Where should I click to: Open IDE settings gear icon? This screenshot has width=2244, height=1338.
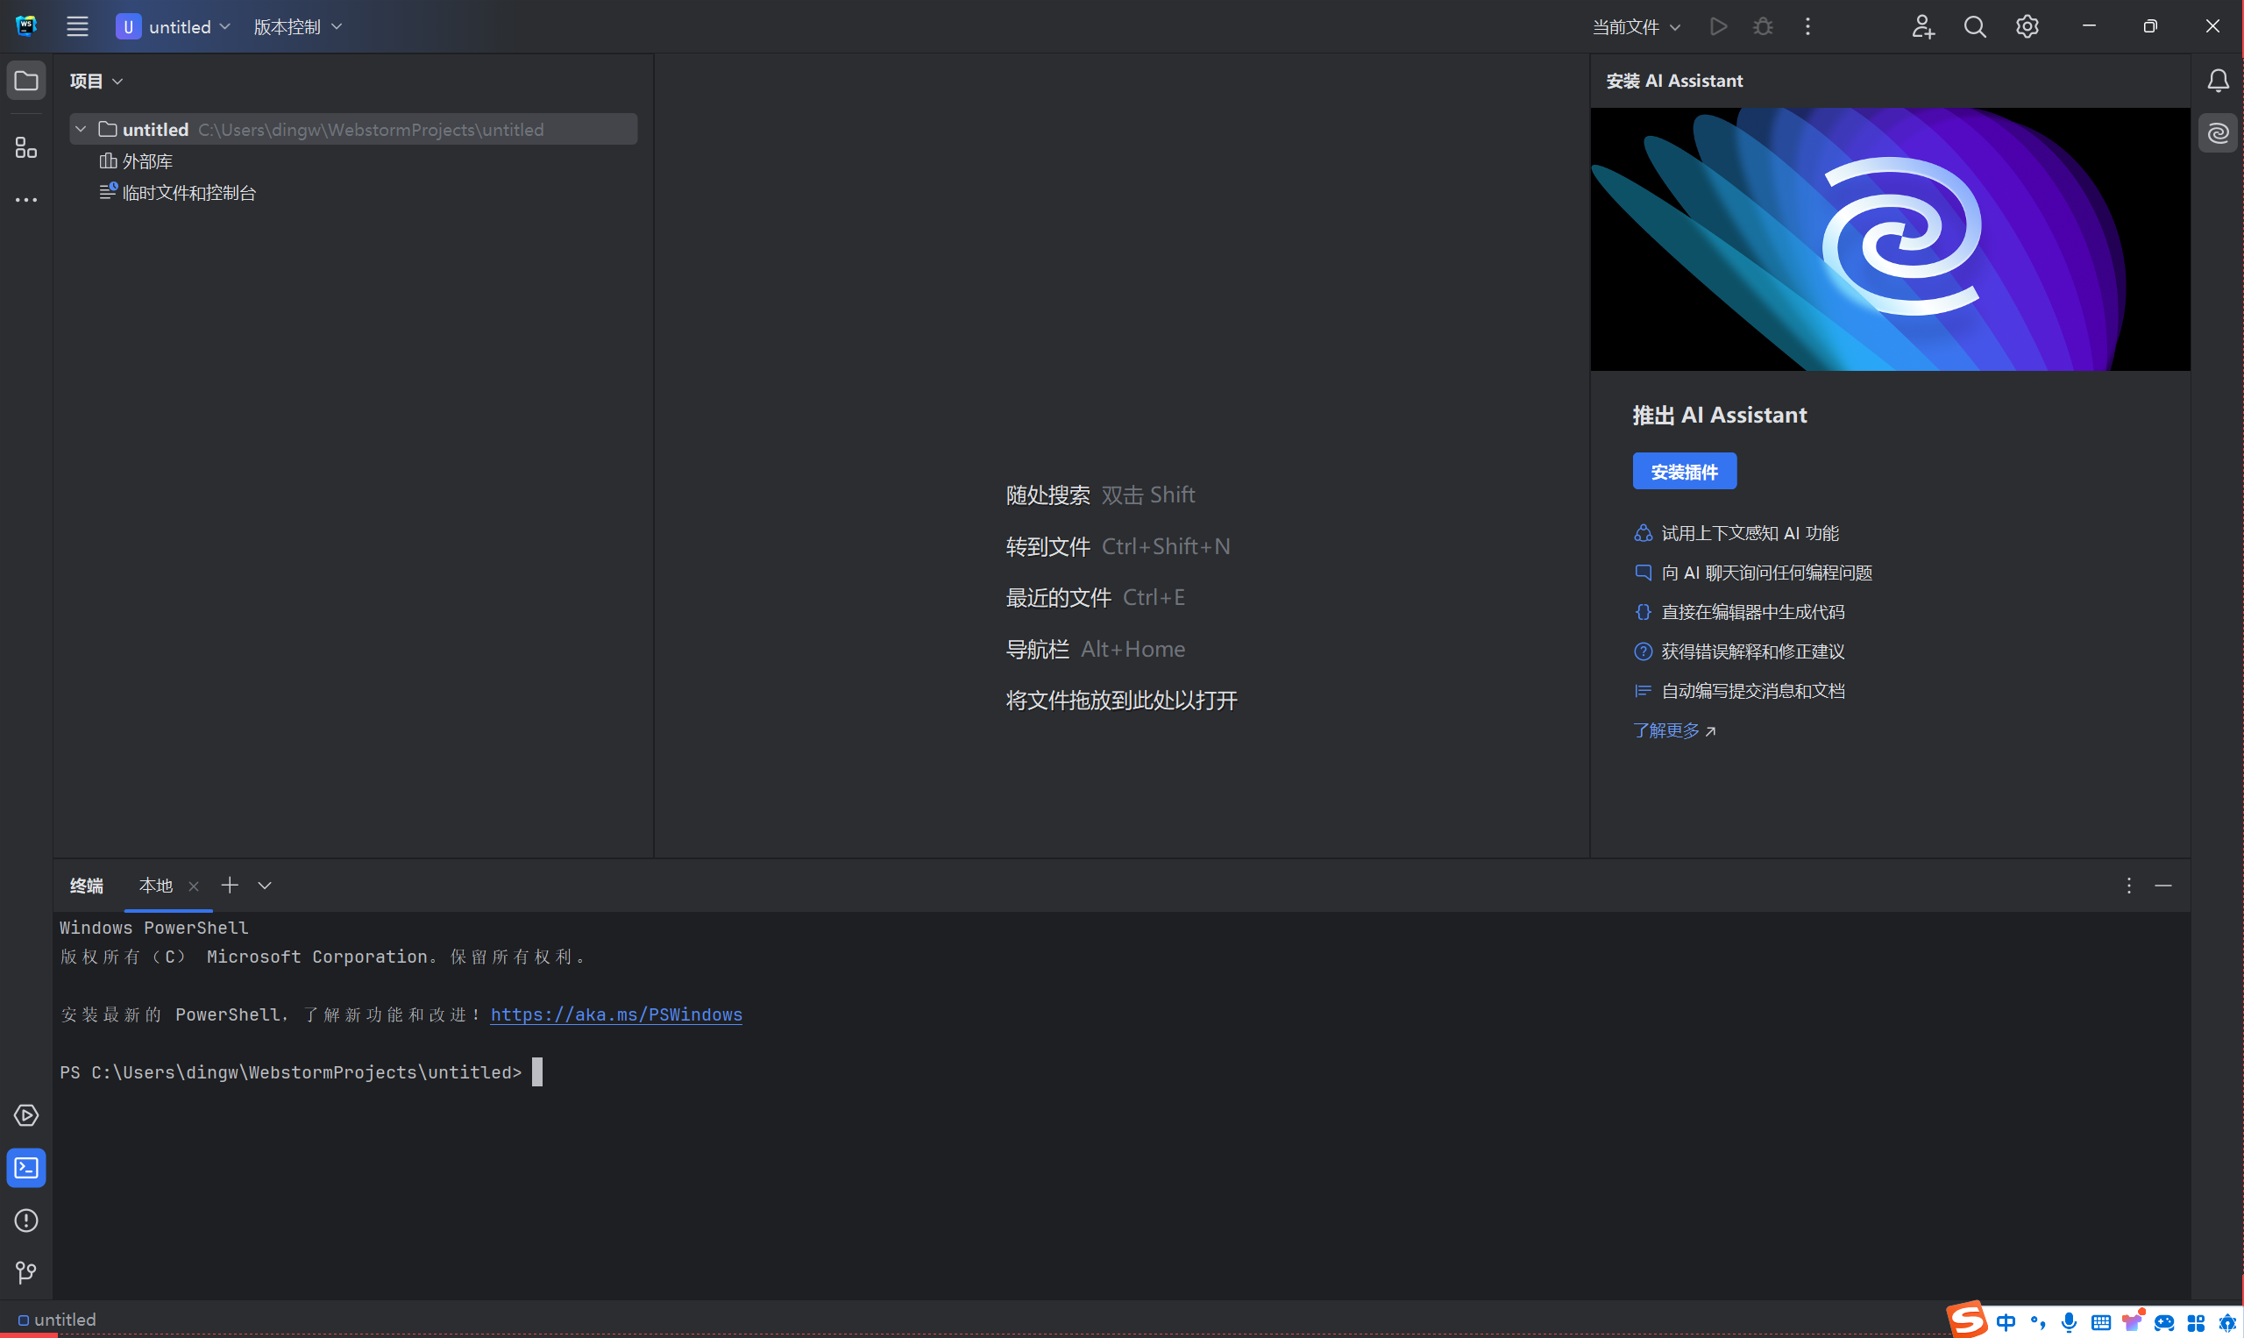coord(2027,27)
